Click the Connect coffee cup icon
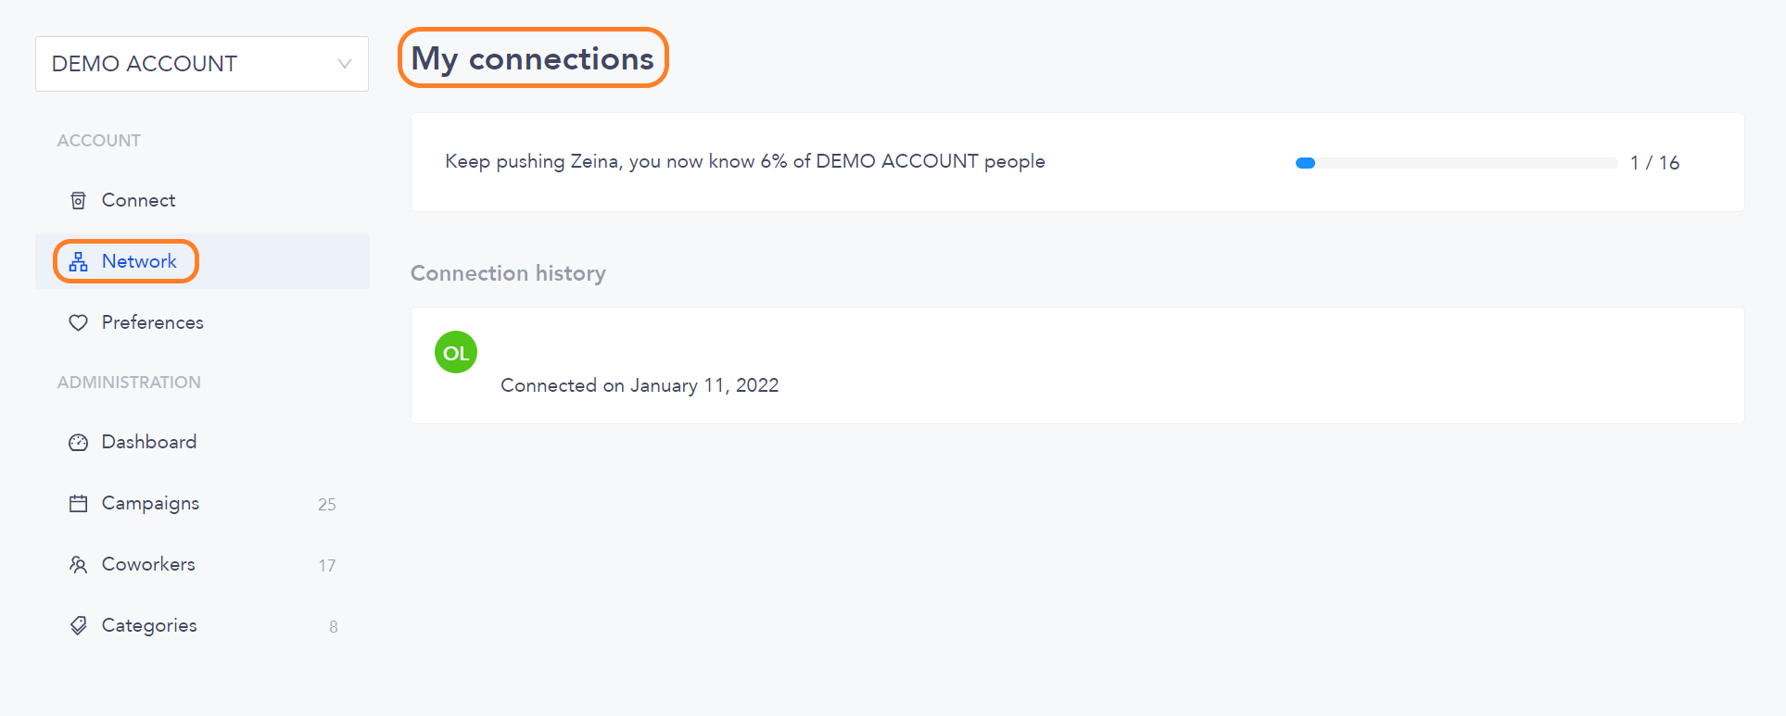 pos(79,200)
